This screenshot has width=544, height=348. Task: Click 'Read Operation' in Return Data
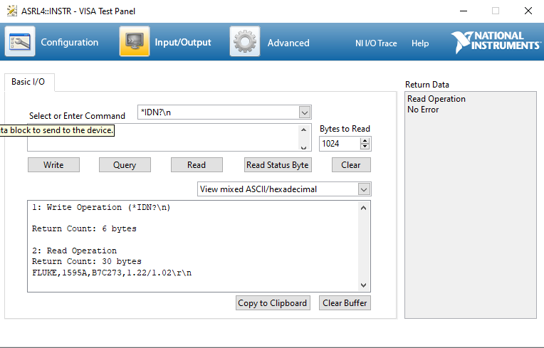click(x=436, y=99)
